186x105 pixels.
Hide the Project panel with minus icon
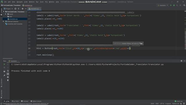coord(26,9)
